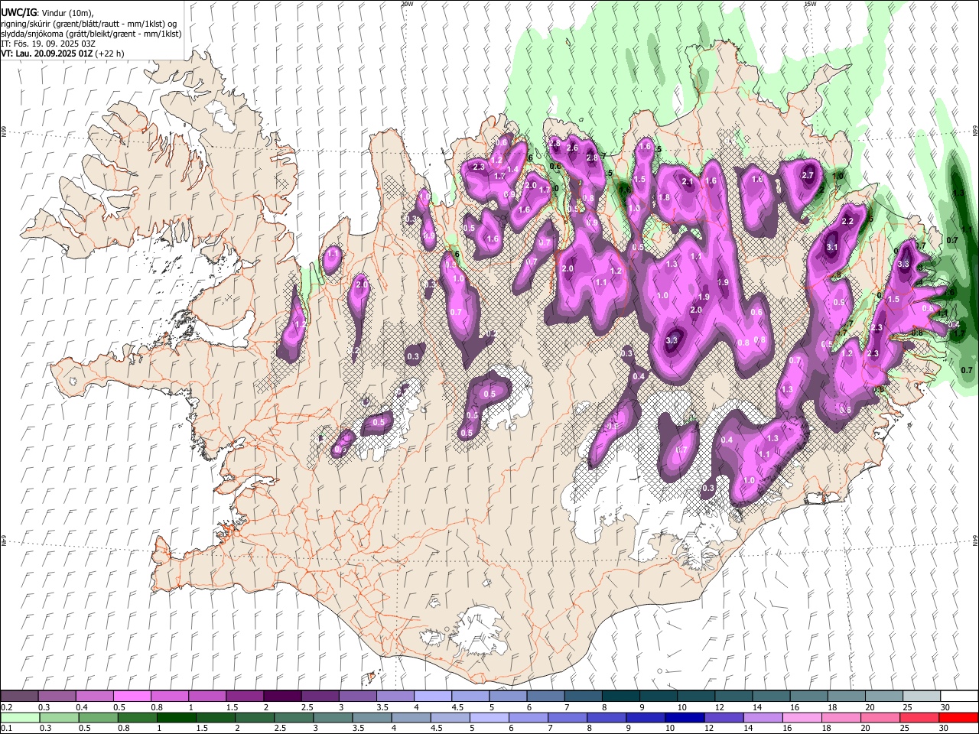
Task: Click the '2.7' snowfall value on the map
Action: (808, 175)
